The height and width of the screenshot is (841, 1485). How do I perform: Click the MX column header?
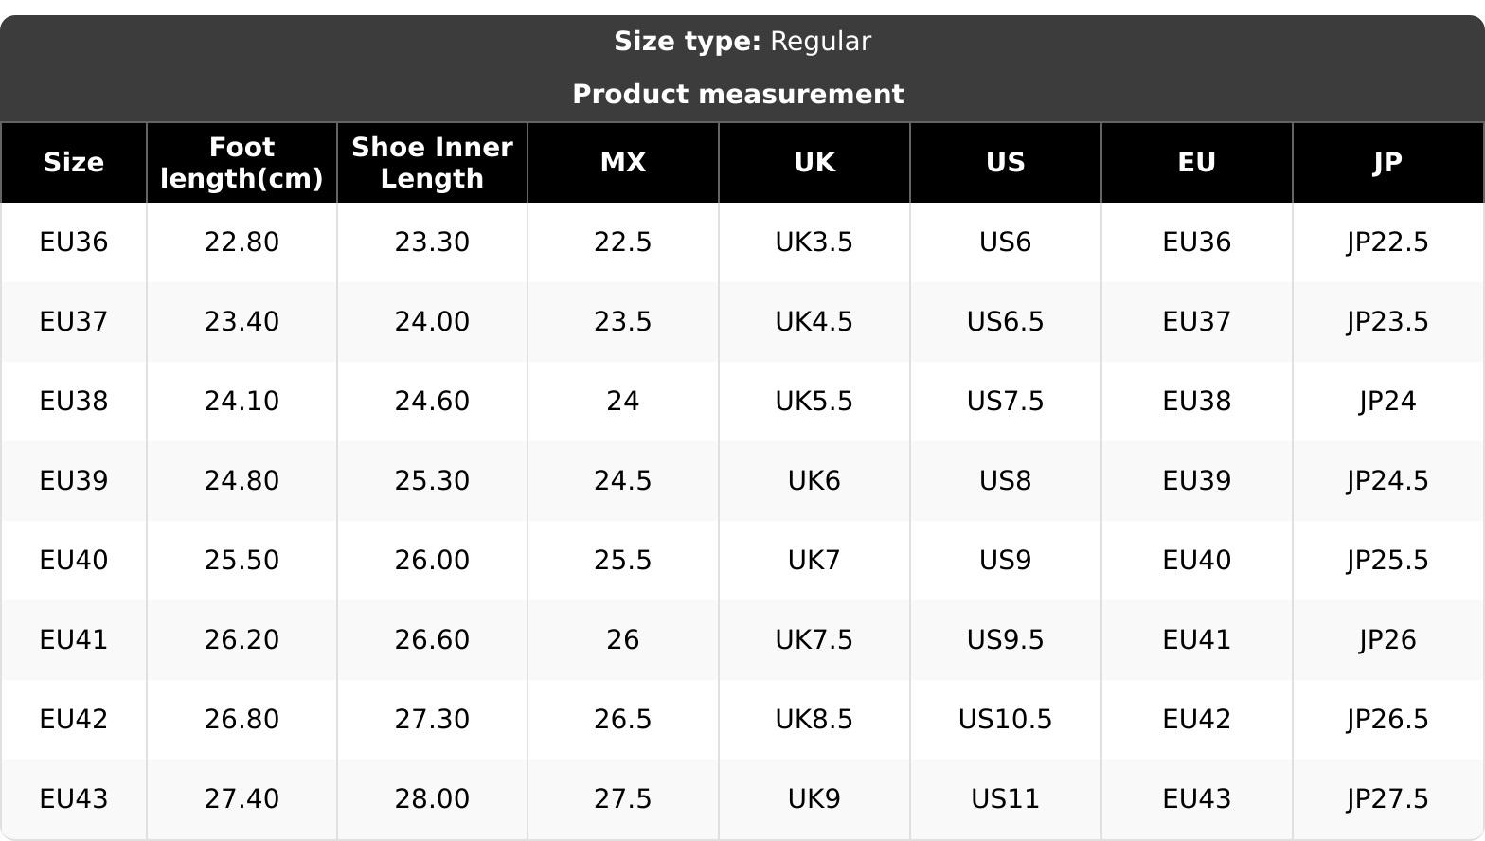tap(623, 163)
